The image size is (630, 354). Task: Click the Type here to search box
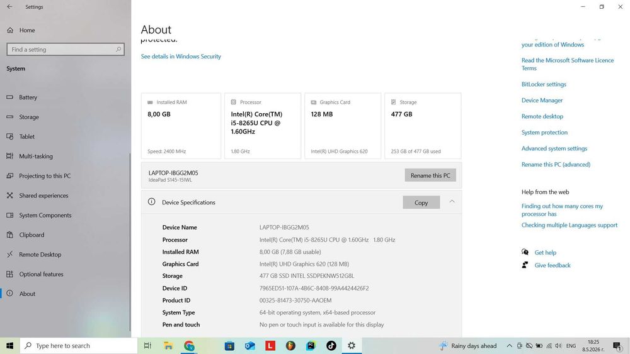(79, 346)
